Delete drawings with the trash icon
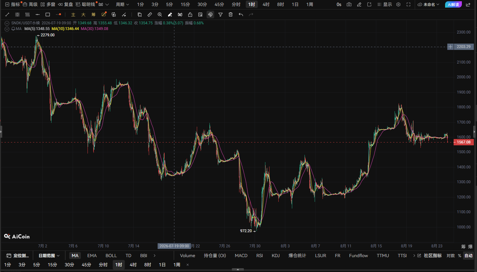Viewport: 477px width, 272px height. tap(231, 15)
